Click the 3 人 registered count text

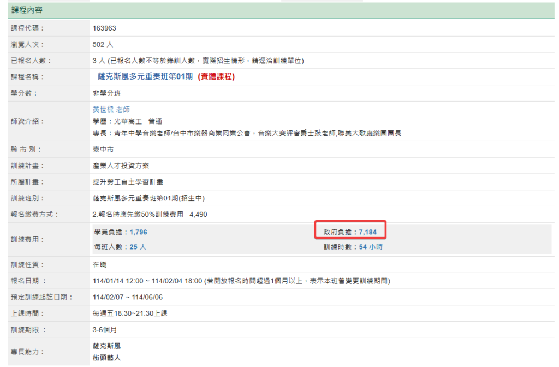point(99,61)
